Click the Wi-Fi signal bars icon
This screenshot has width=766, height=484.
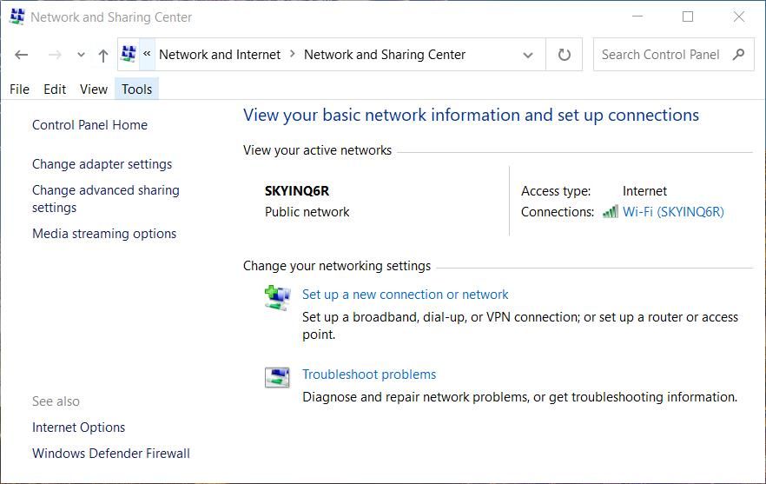coord(611,212)
